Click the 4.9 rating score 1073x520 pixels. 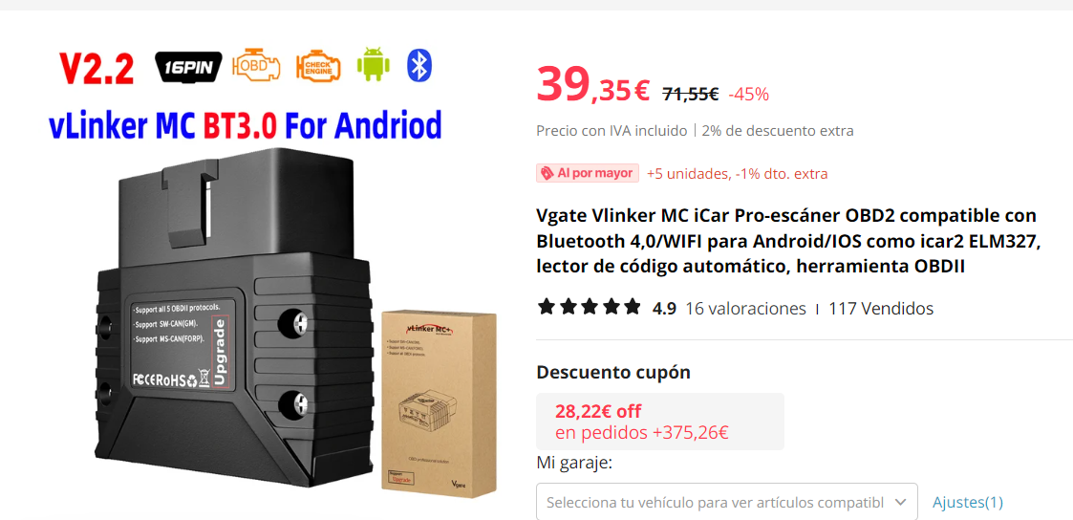(664, 309)
